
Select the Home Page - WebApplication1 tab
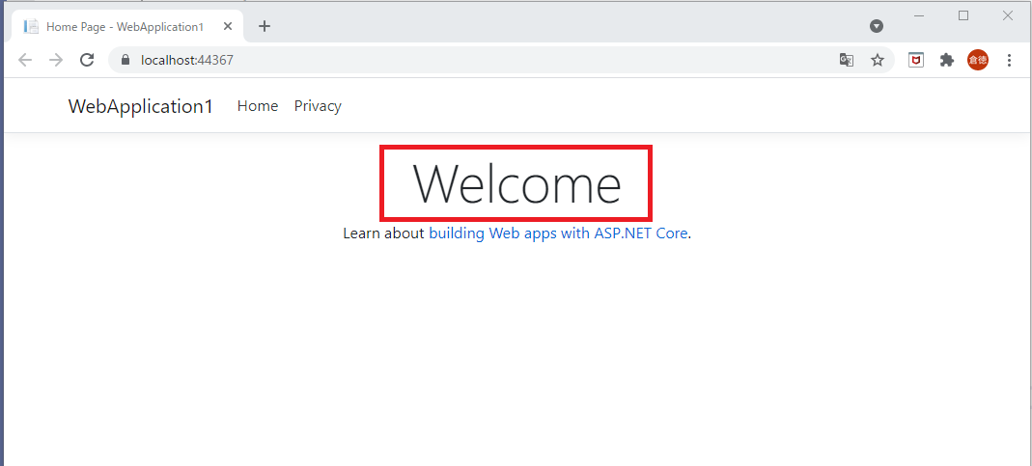click(127, 26)
